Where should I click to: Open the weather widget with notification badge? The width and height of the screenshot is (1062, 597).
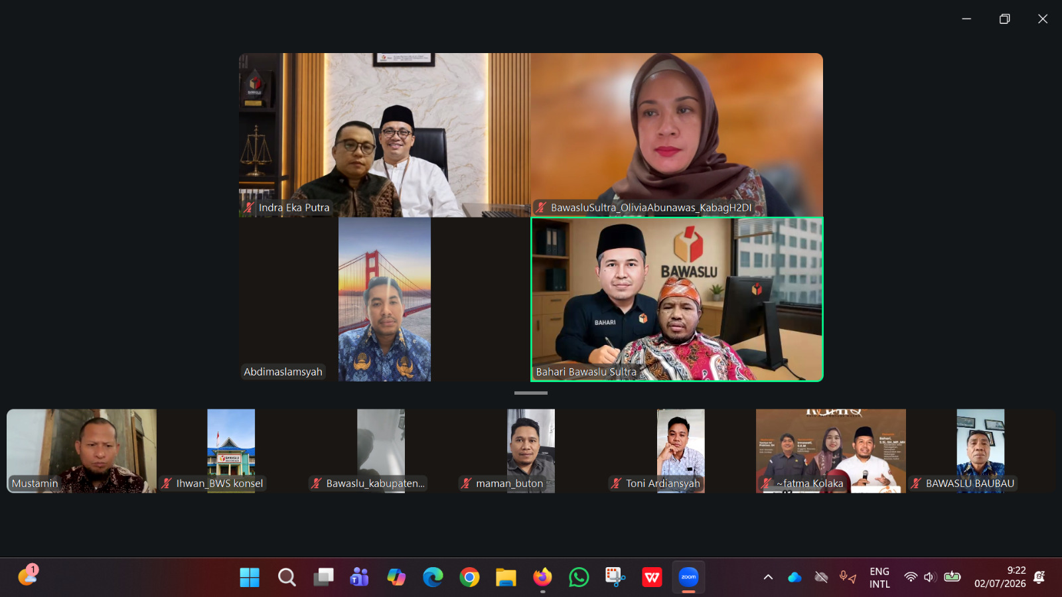[x=28, y=575]
